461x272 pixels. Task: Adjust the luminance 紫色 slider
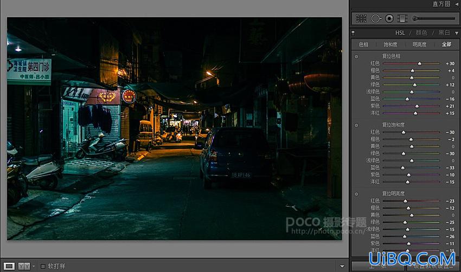409,243
